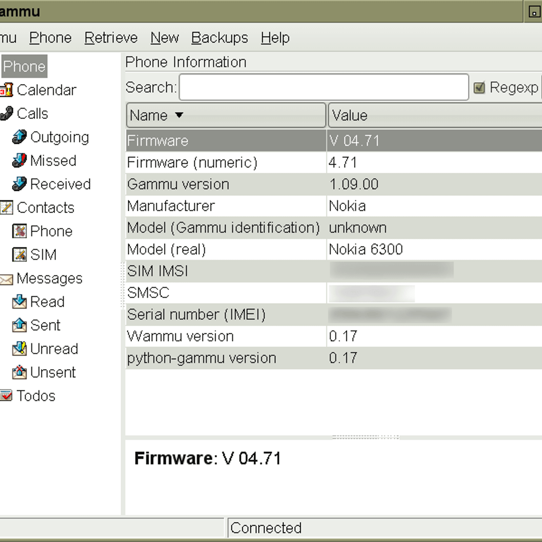
Task: Focus the Search input field
Action: [x=324, y=87]
